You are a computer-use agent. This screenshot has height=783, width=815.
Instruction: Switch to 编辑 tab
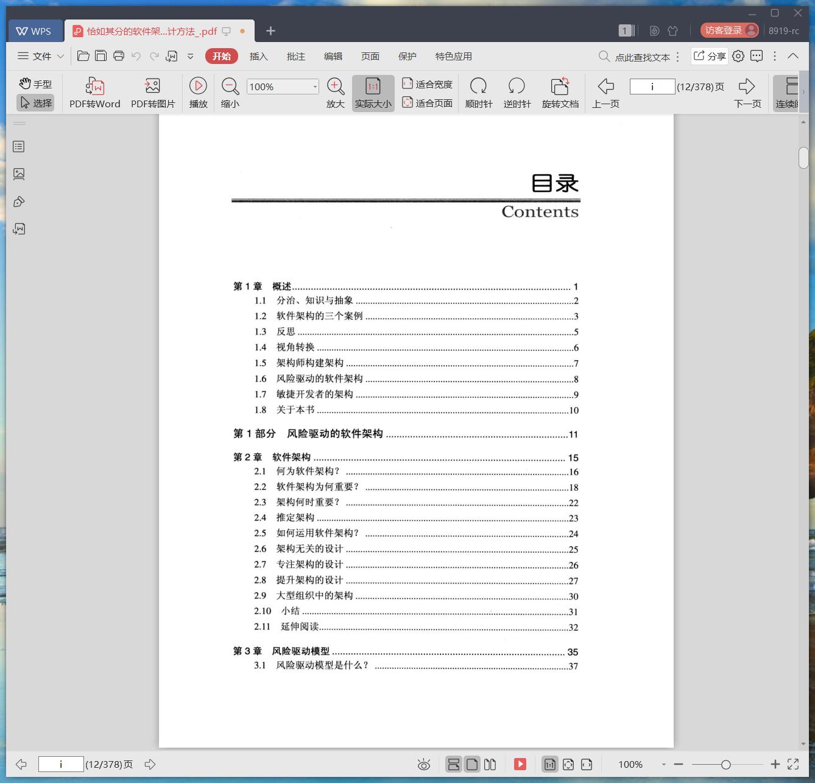333,56
